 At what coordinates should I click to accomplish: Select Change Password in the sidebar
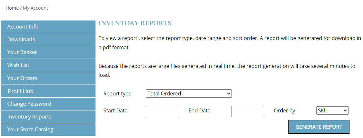pos(48,104)
